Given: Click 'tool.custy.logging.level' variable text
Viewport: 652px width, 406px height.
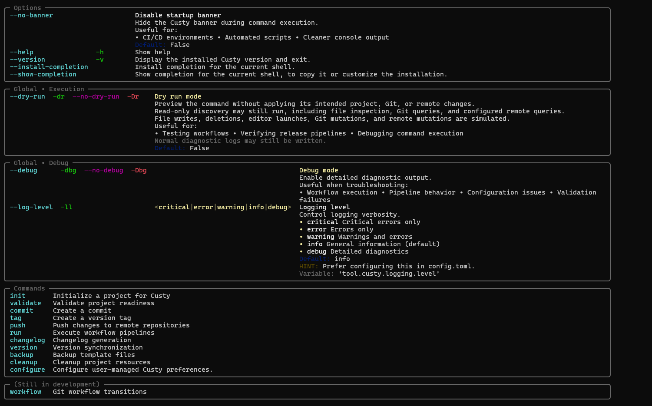Looking at the screenshot, I should (389, 274).
